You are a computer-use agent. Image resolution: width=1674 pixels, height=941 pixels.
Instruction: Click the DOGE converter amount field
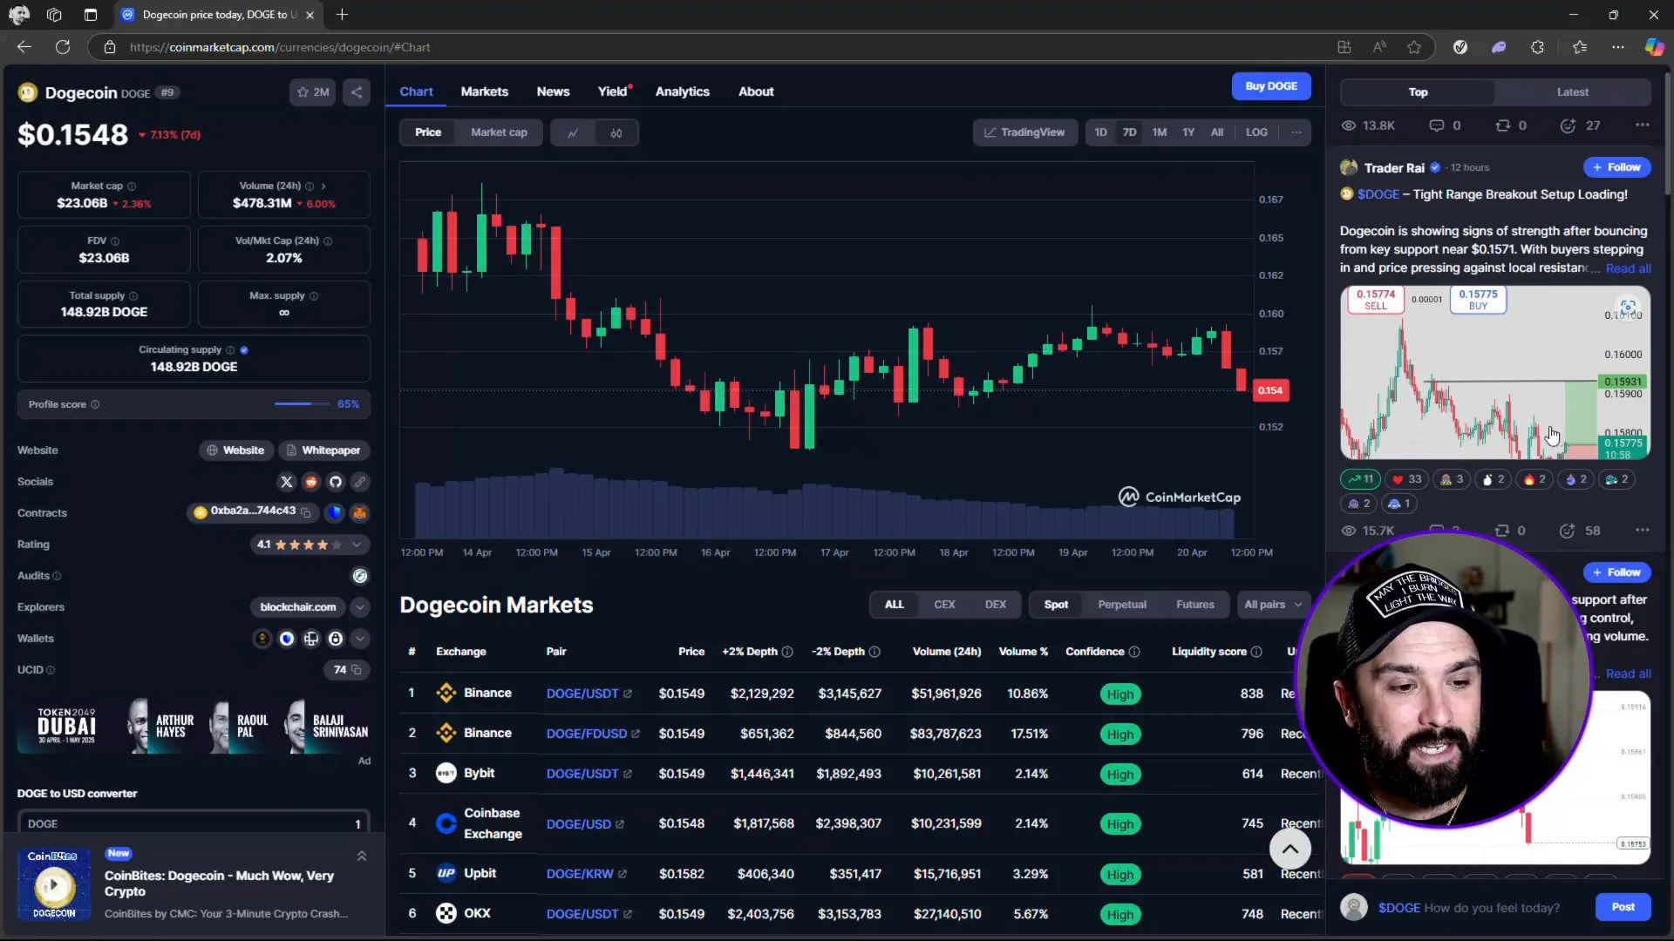pyautogui.click(x=194, y=823)
